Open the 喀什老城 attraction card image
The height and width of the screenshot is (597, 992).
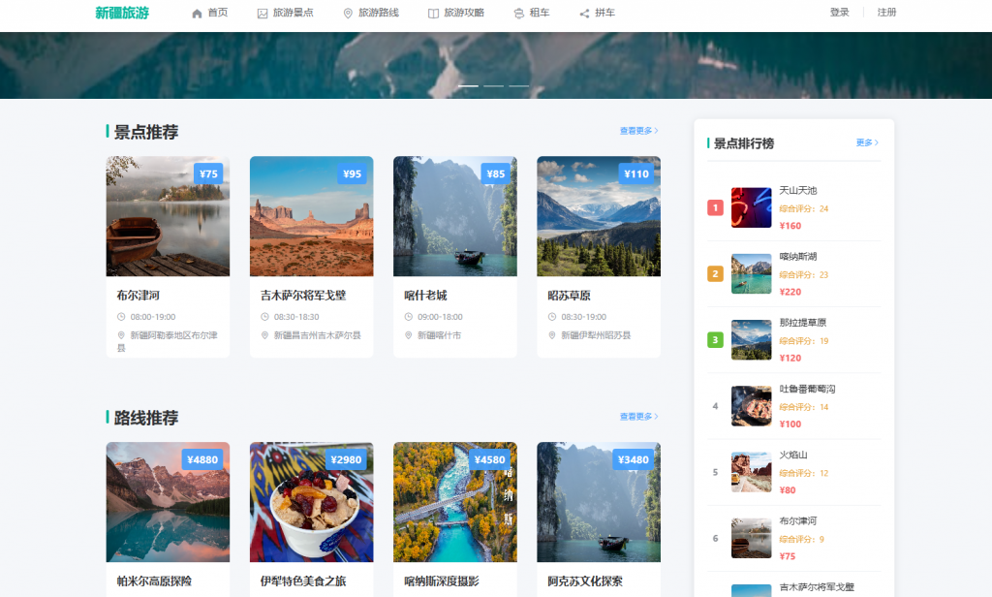[x=455, y=216]
